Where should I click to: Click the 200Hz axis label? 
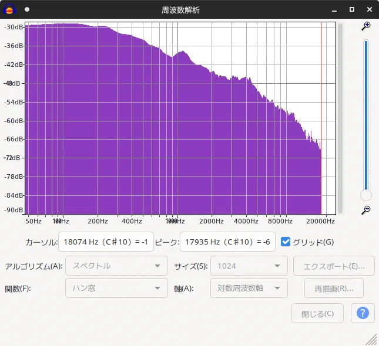coord(98,221)
